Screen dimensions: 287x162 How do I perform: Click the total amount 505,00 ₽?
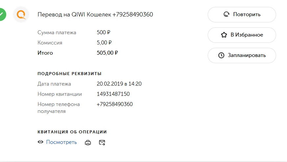click(107, 53)
